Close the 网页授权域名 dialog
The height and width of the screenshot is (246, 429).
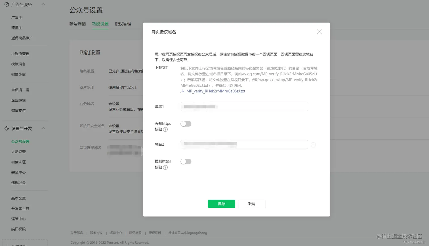[319, 32]
